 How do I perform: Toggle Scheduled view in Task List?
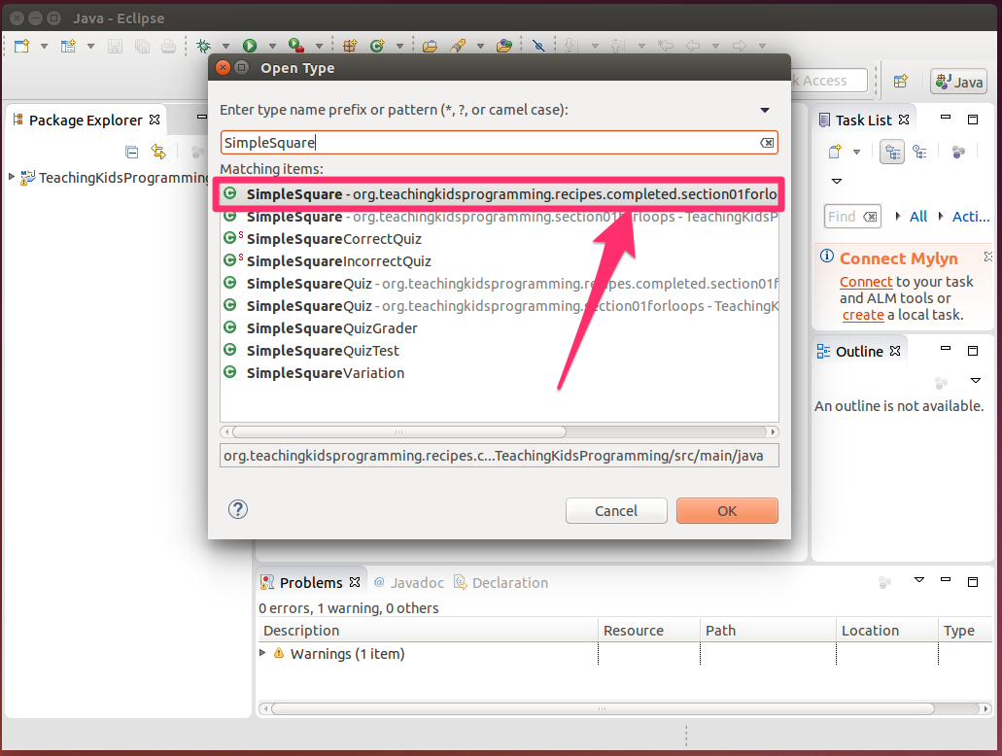(918, 152)
